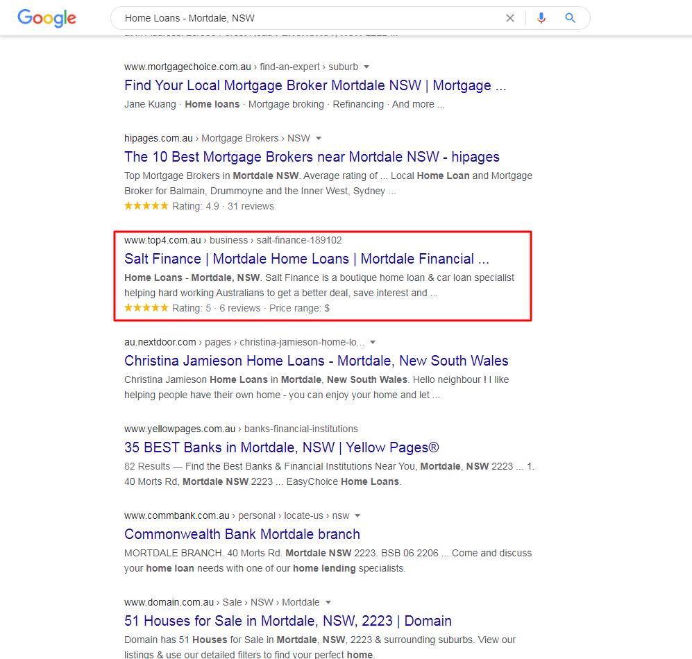
Task: Open the Salt Finance Mortdale Home Loans result
Action: click(x=306, y=259)
